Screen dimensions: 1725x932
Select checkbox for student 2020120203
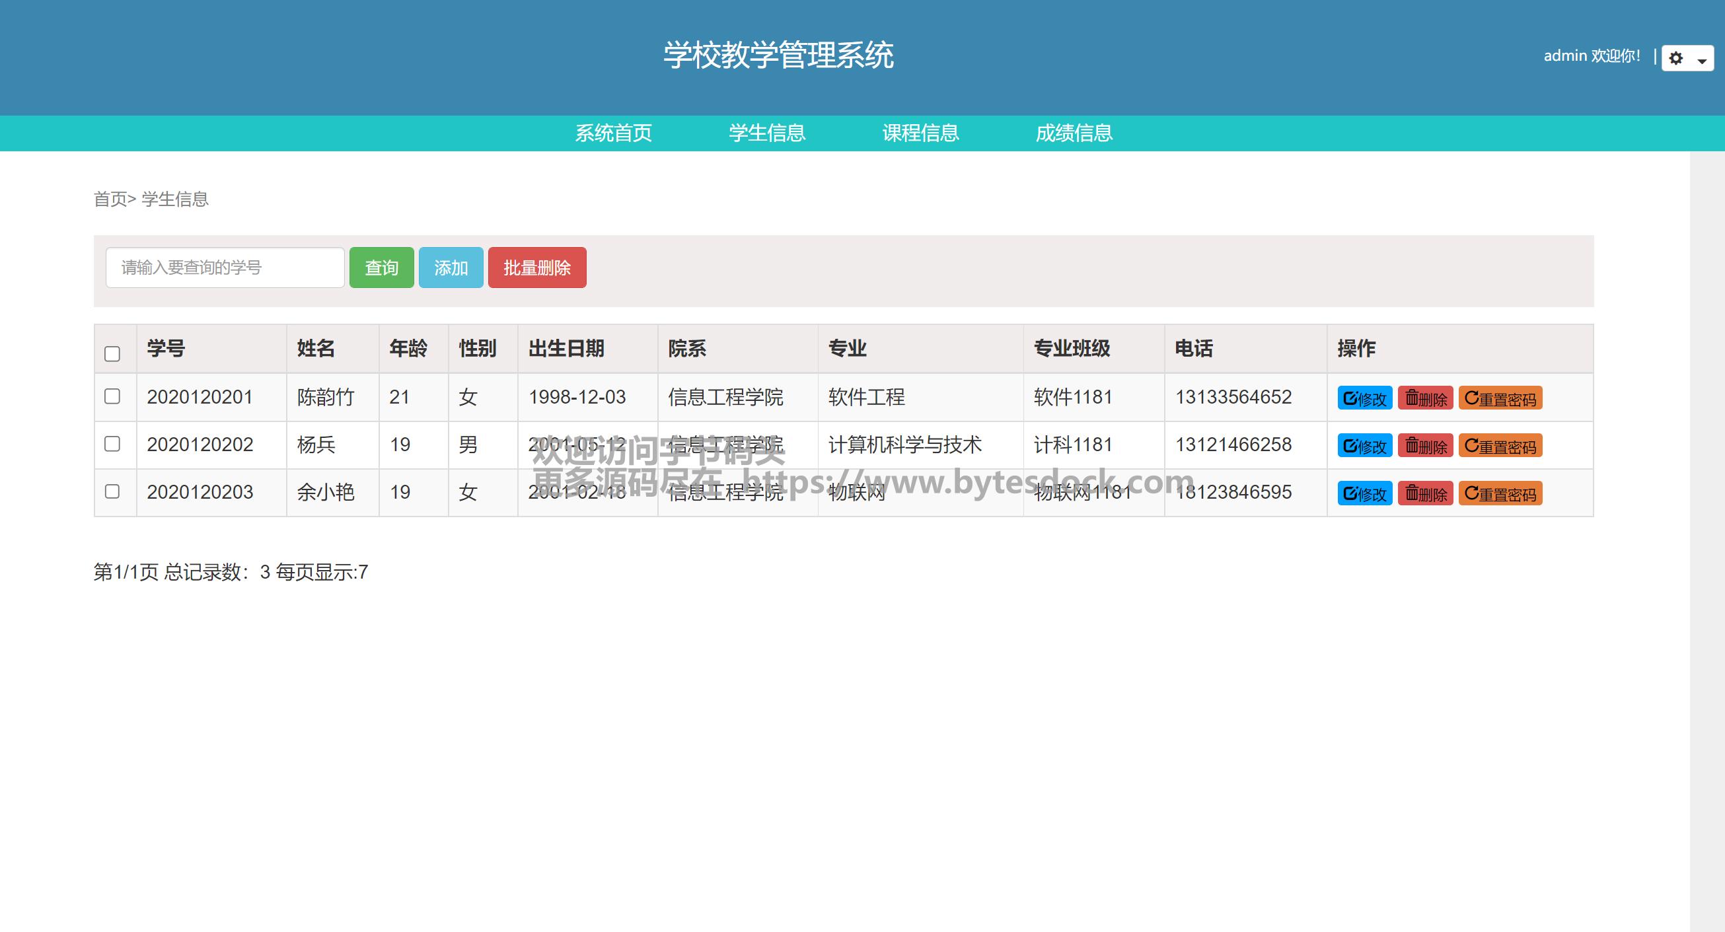(112, 491)
